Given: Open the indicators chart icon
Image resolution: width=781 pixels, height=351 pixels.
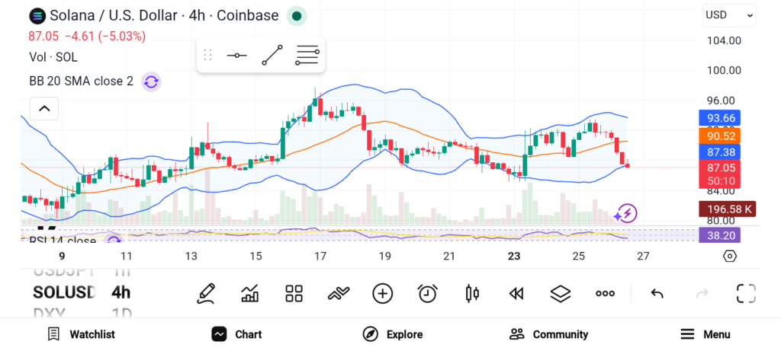Looking at the screenshot, I should (x=249, y=293).
